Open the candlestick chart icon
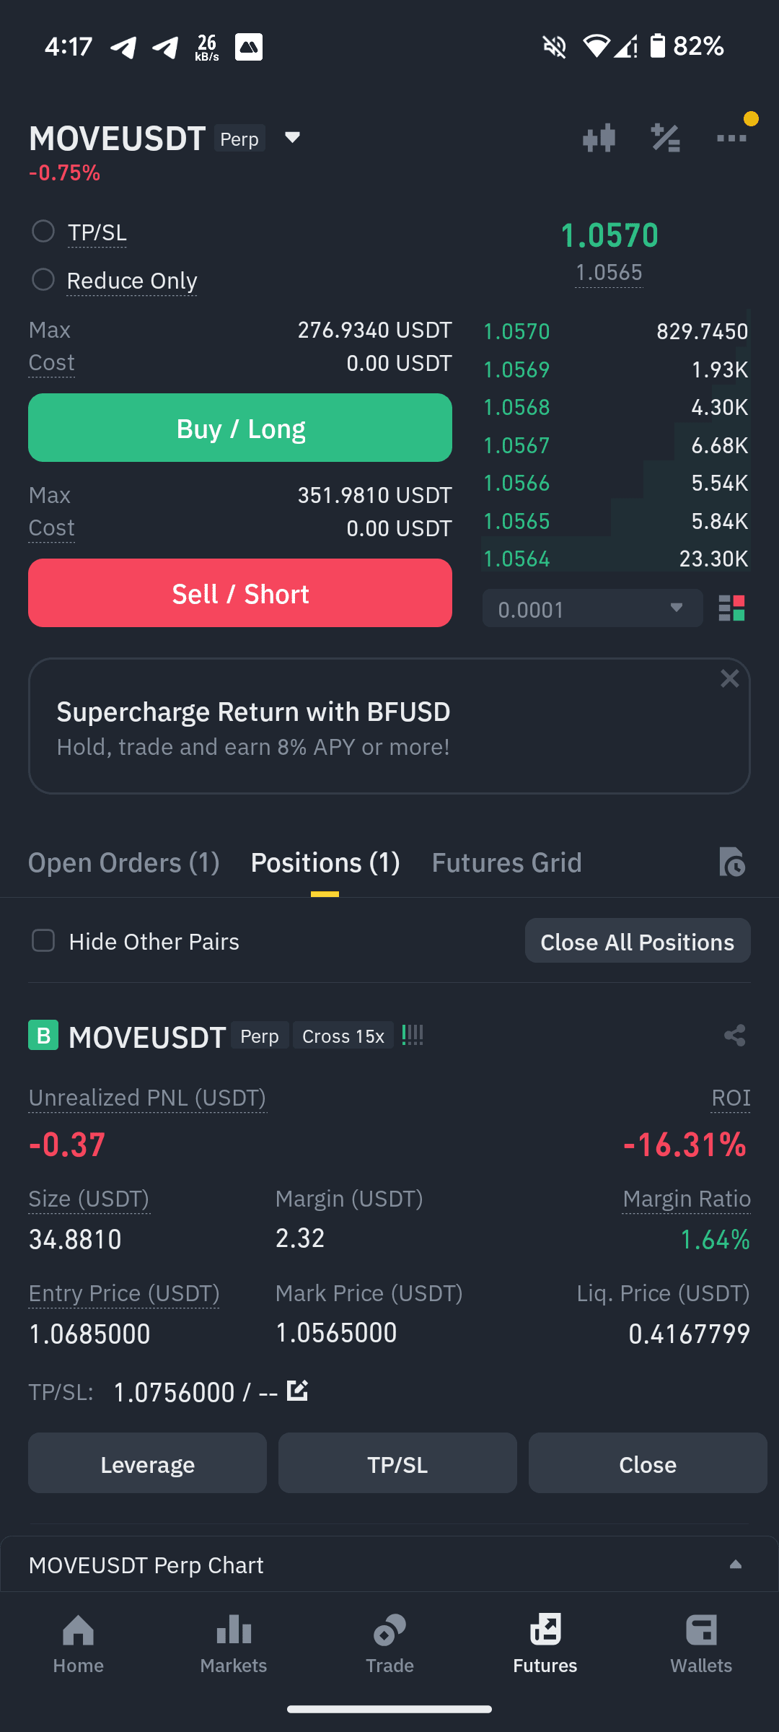 pyautogui.click(x=599, y=138)
